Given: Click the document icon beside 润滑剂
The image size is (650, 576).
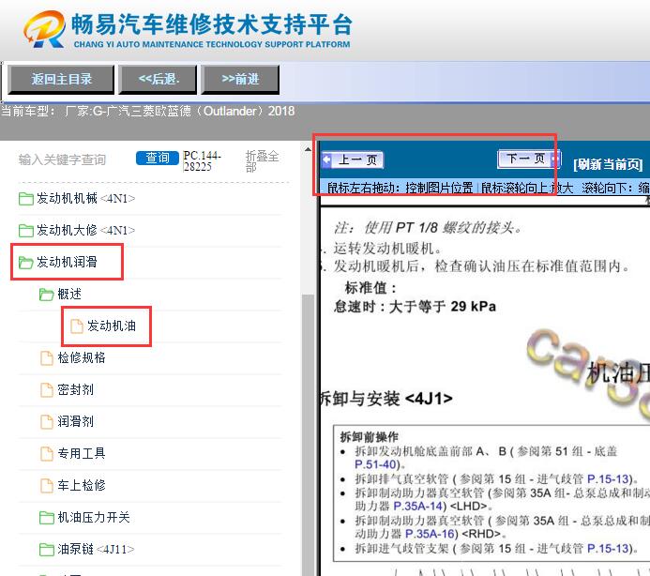Looking at the screenshot, I should coord(47,422).
